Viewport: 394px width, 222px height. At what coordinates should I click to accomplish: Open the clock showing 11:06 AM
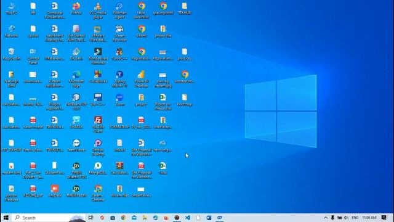(x=369, y=218)
